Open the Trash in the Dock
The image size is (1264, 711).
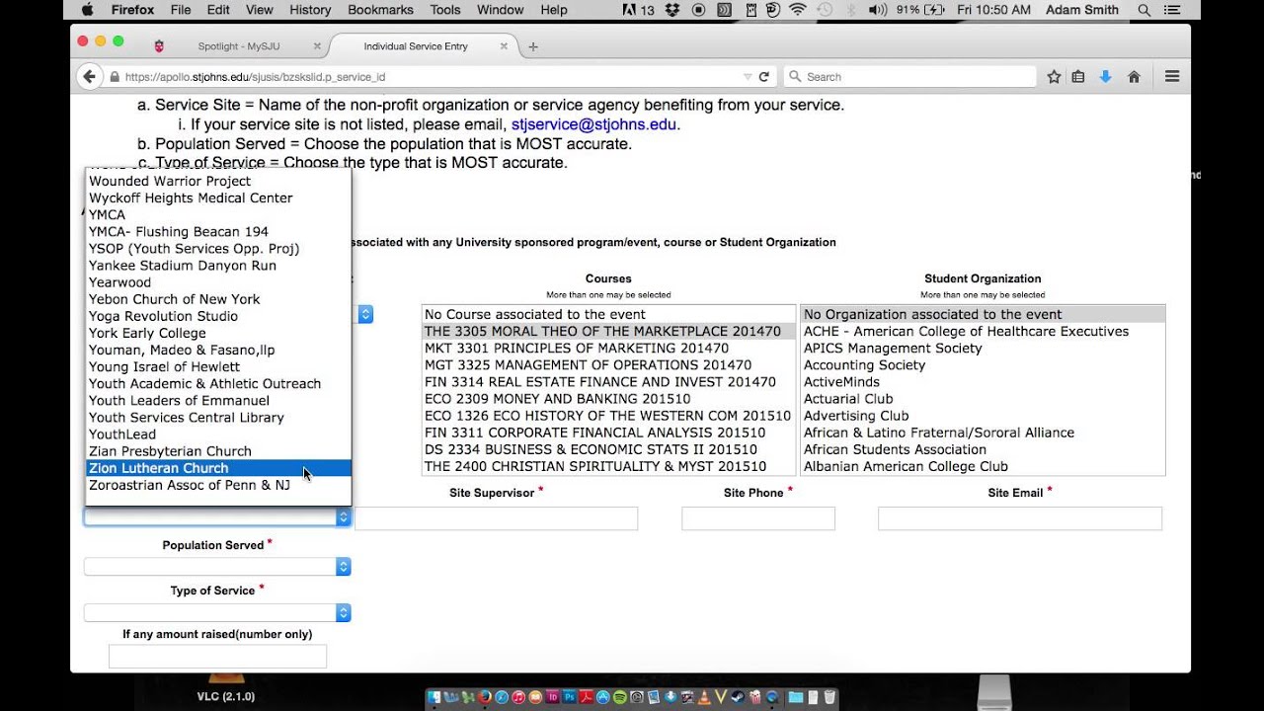click(x=829, y=698)
